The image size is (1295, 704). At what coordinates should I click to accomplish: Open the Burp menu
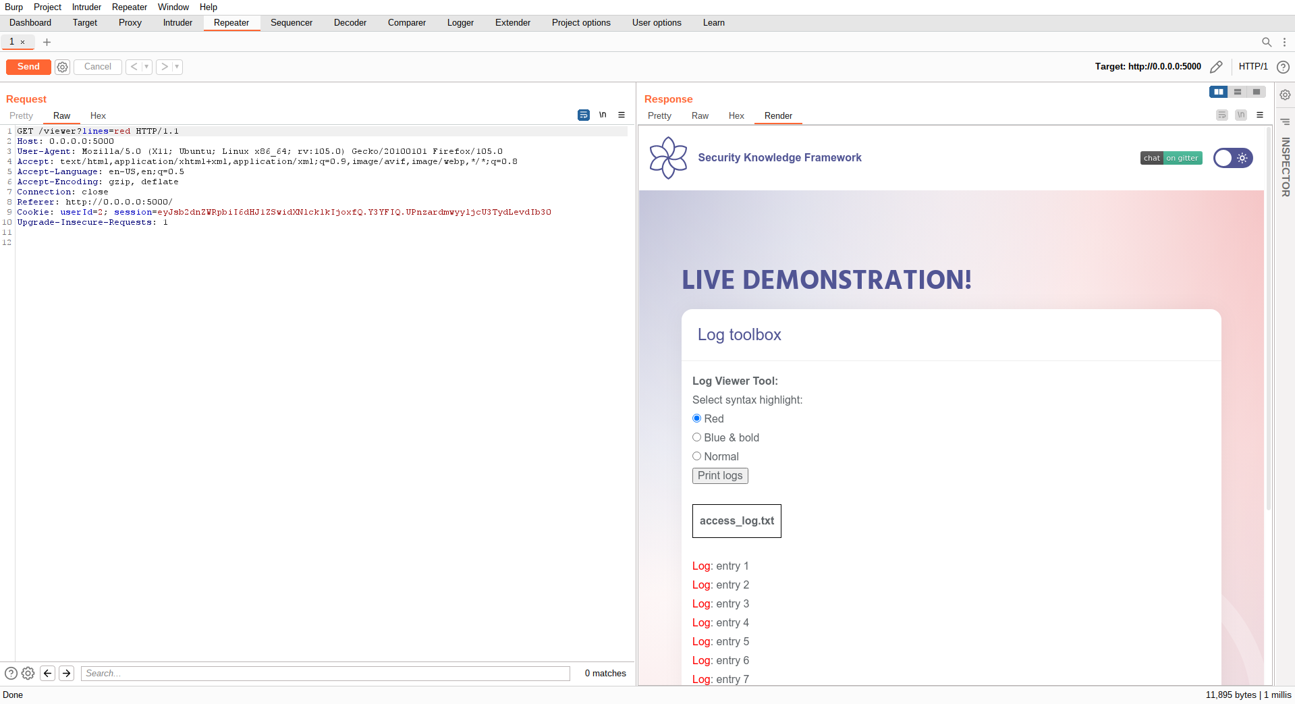click(13, 7)
